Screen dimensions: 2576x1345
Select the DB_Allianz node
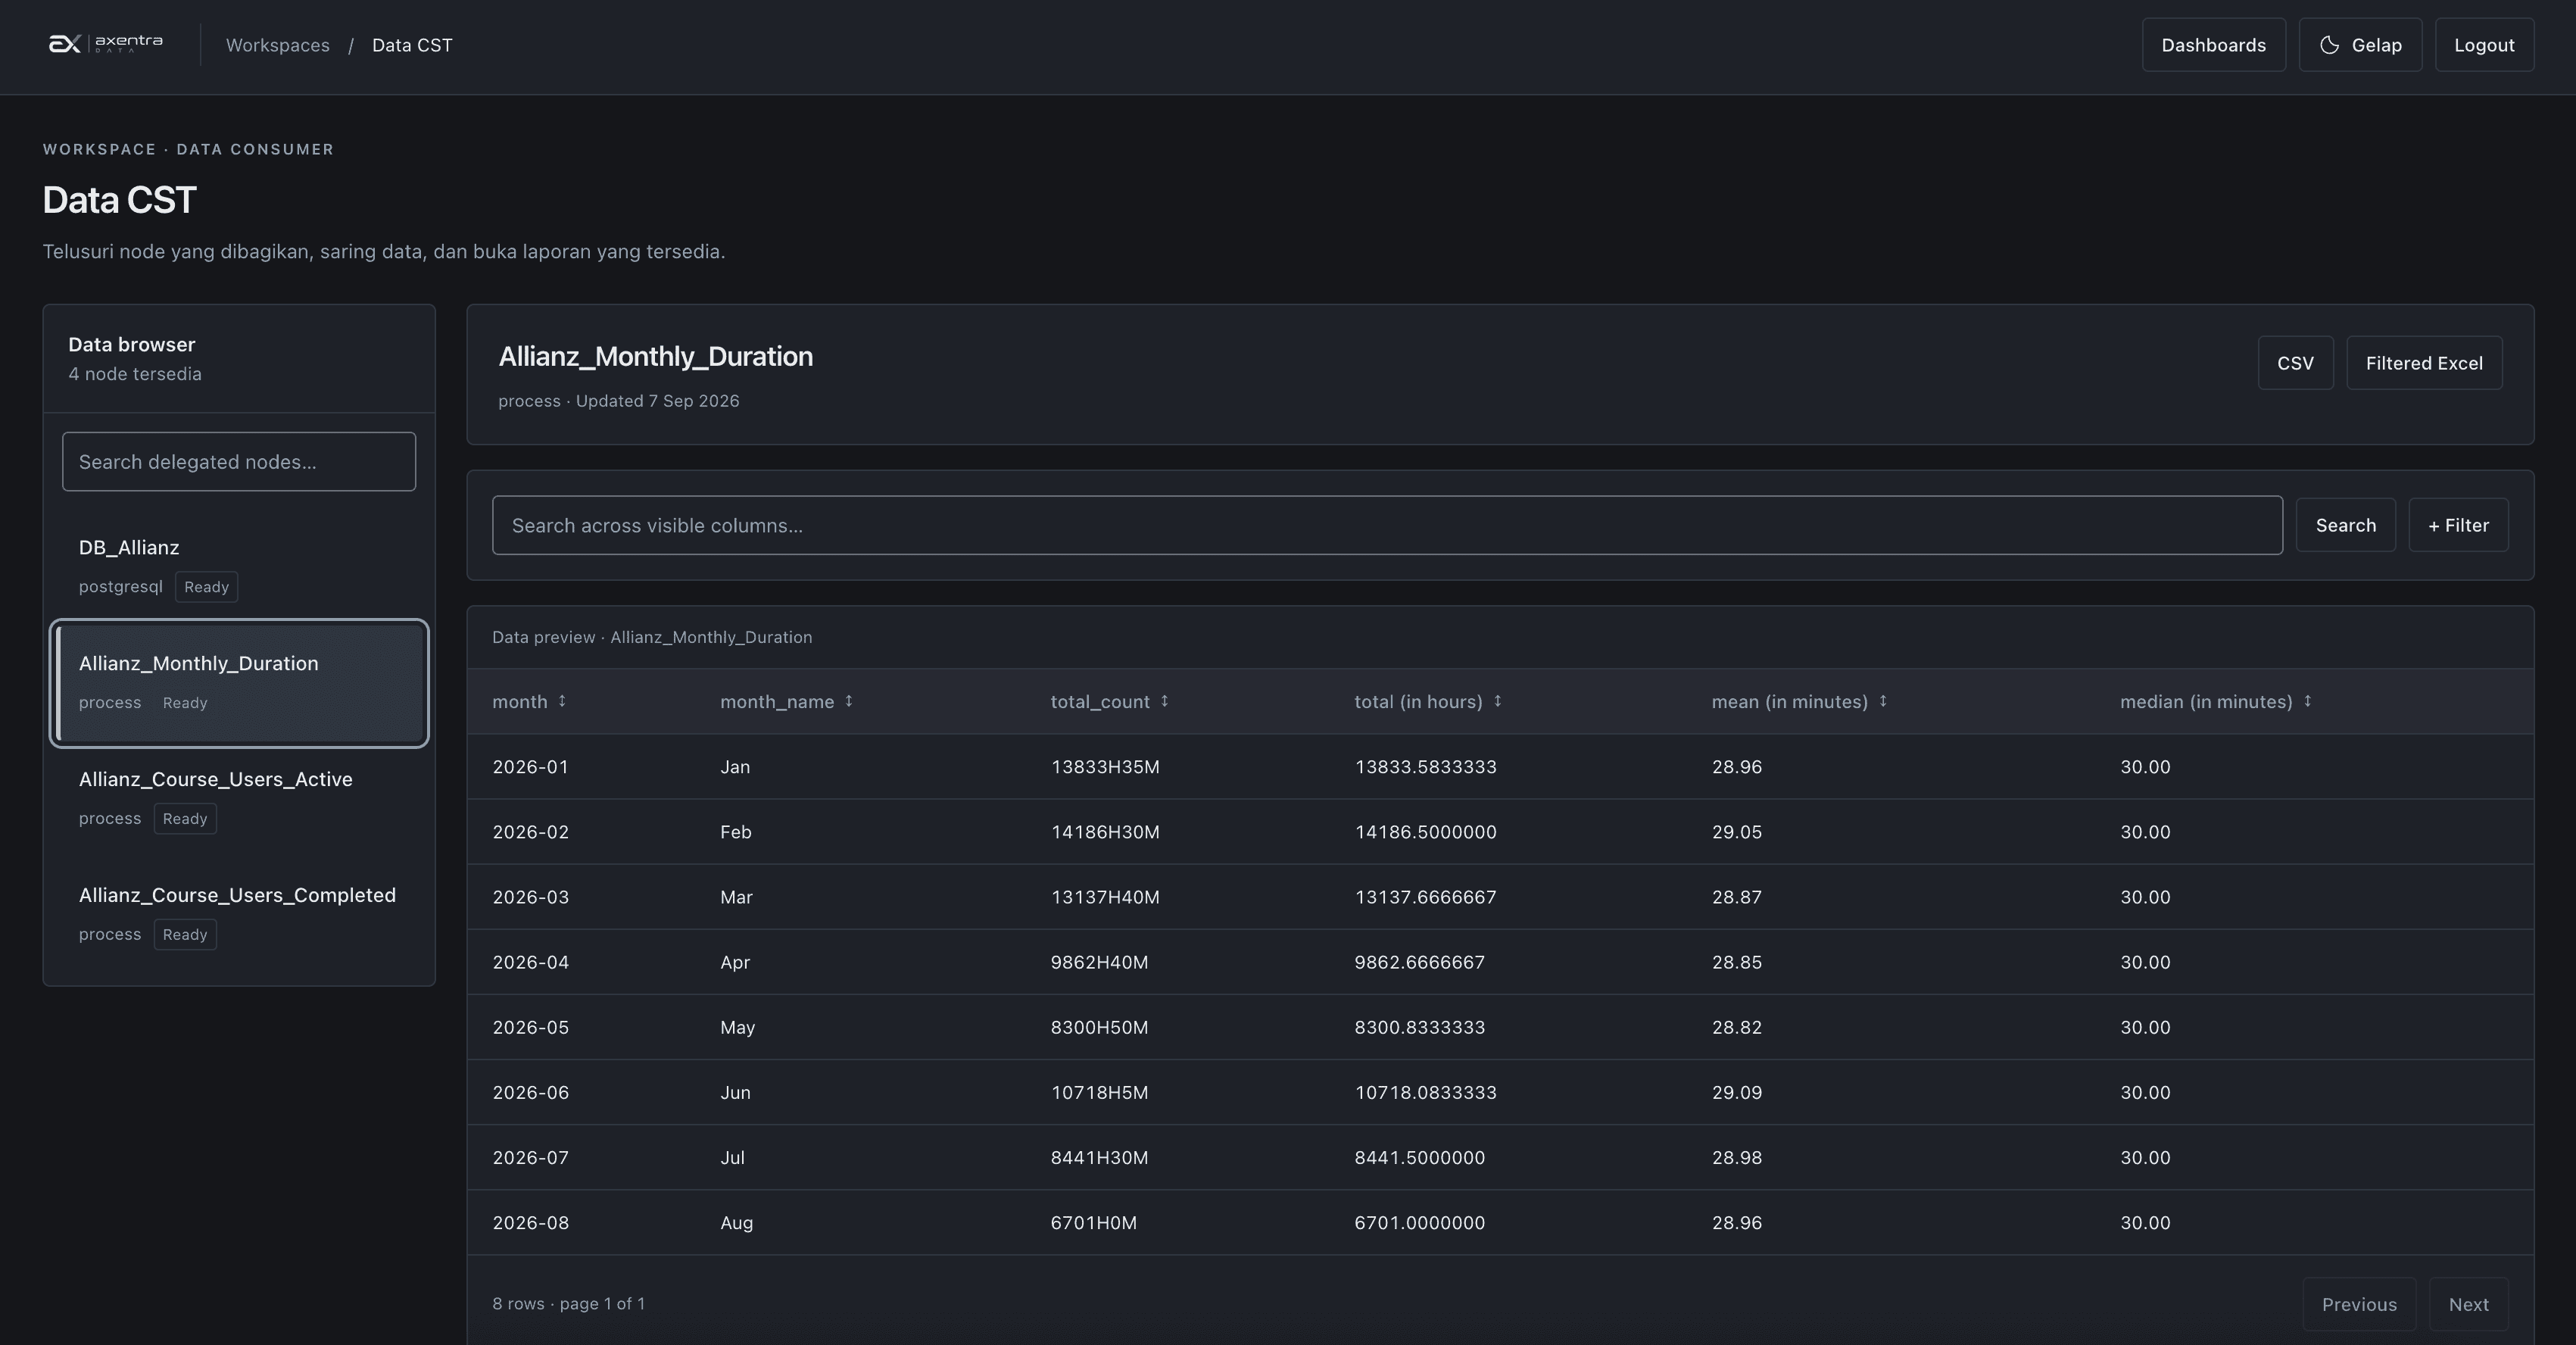coord(239,567)
